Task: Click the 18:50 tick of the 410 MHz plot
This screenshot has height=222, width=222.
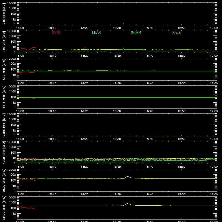Action: tap(181, 56)
